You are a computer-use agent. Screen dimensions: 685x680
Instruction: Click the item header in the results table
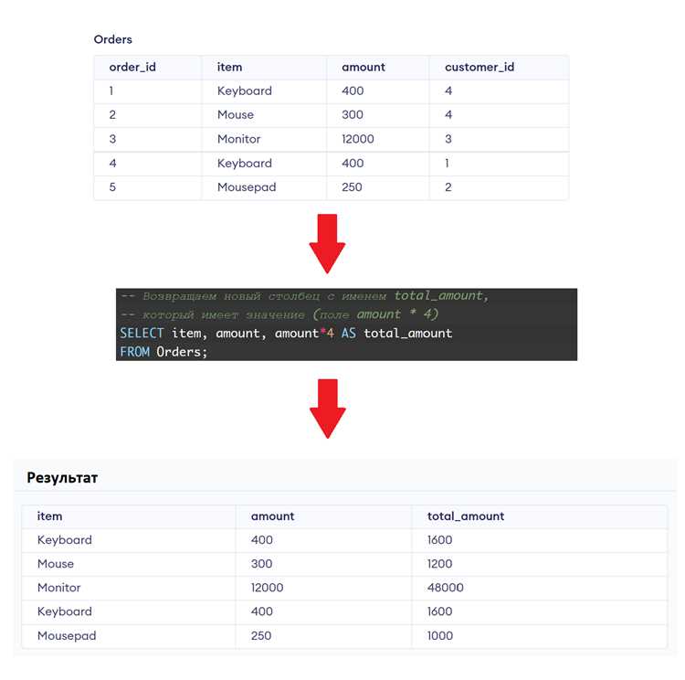coord(49,516)
